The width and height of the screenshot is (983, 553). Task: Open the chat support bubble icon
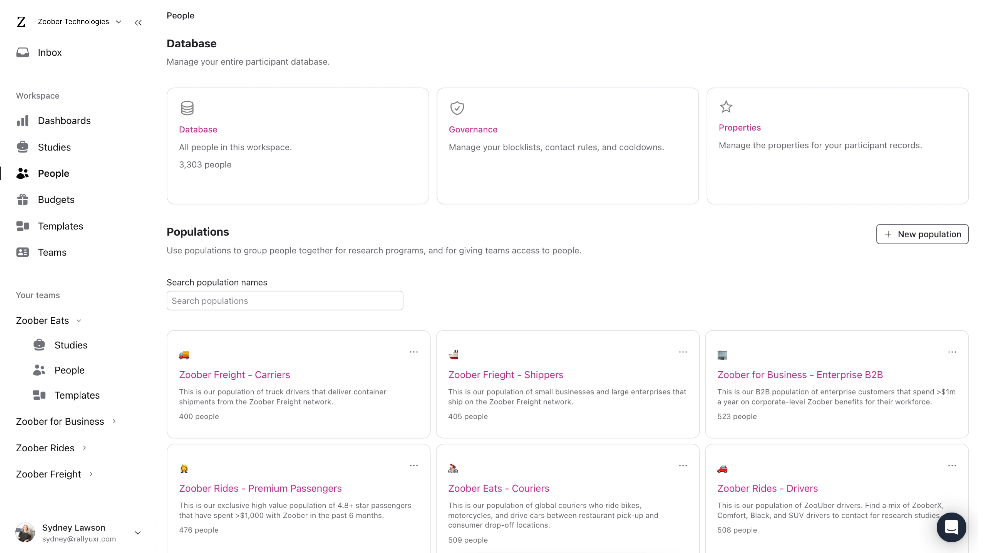tap(951, 527)
